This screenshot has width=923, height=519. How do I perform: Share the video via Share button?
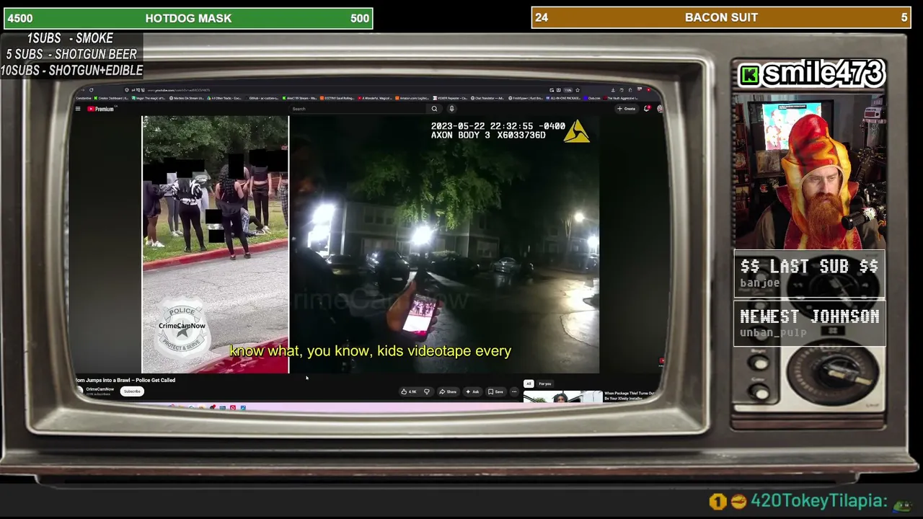coord(448,391)
